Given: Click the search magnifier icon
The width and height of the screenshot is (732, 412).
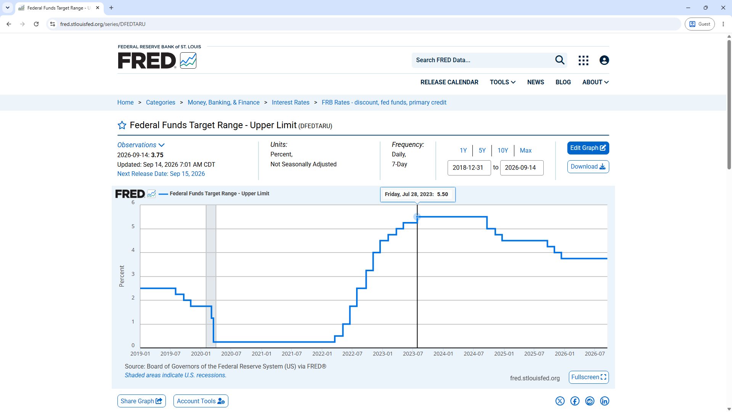Looking at the screenshot, I should [560, 60].
